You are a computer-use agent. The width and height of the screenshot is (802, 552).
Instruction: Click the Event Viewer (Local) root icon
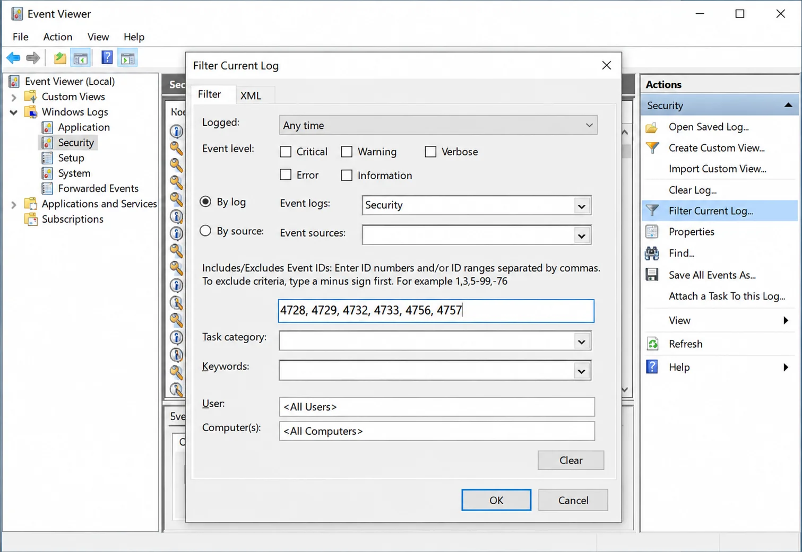pyautogui.click(x=15, y=81)
